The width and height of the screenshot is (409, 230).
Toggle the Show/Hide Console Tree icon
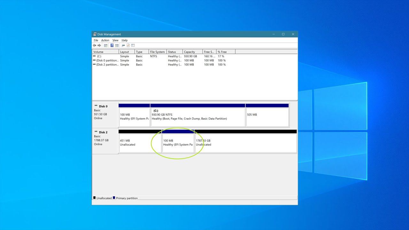106,45
